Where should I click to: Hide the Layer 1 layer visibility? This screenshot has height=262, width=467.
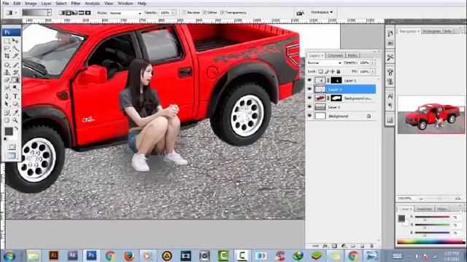309,81
